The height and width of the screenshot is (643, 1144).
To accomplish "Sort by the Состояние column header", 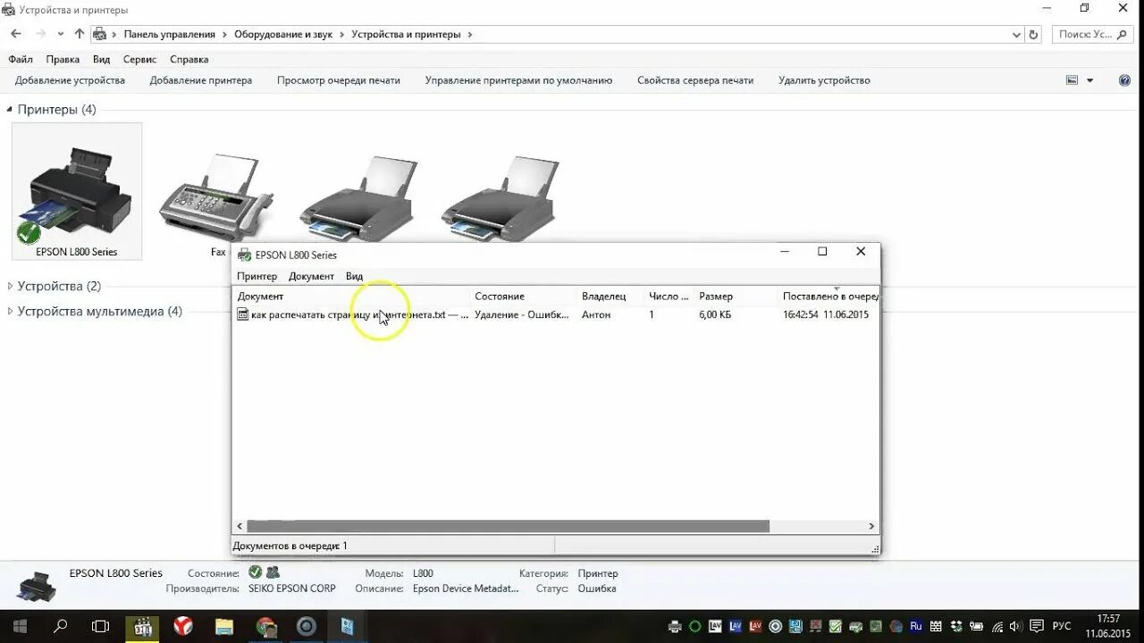I will click(523, 296).
